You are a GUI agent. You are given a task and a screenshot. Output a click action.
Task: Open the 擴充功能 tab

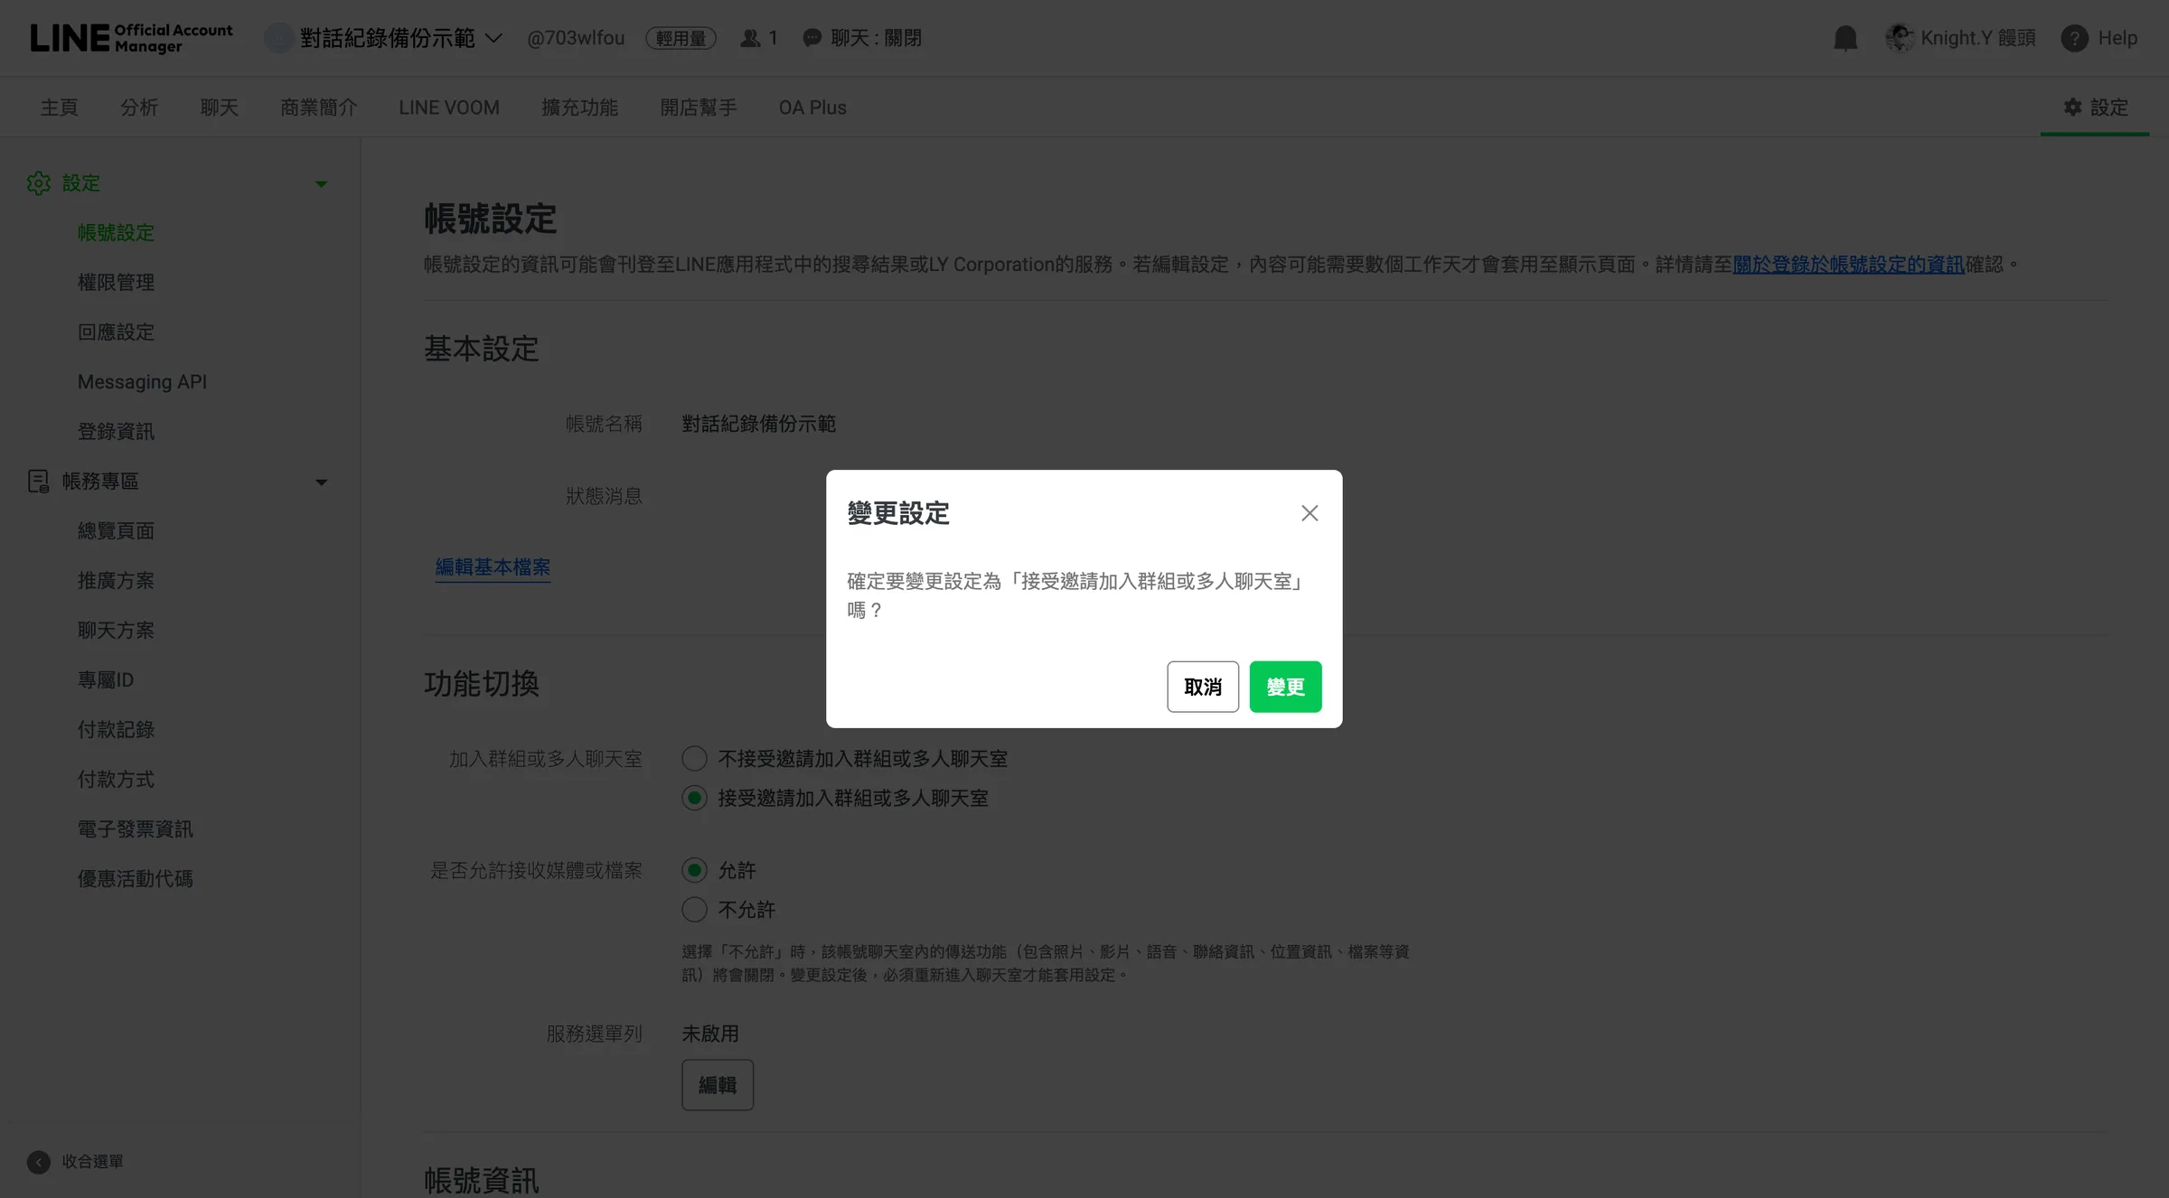(x=579, y=108)
